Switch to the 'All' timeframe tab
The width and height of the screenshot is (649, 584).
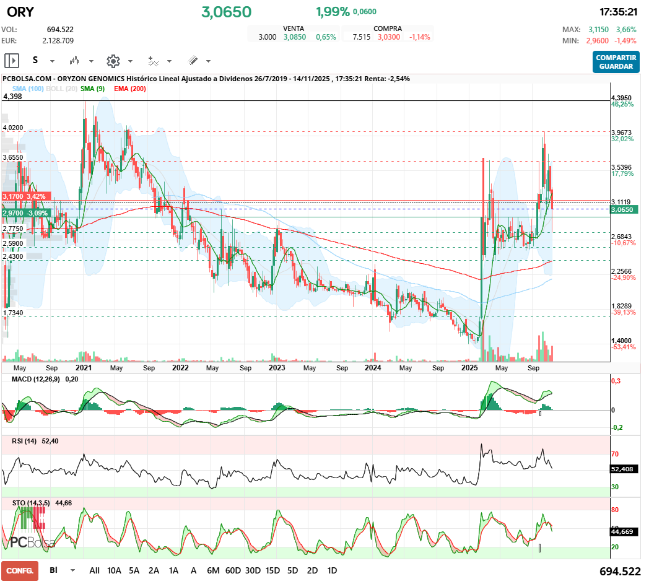point(94,570)
